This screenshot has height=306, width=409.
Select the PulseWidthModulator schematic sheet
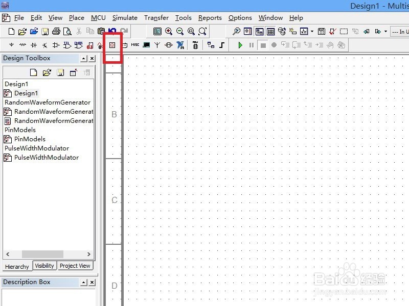point(47,158)
